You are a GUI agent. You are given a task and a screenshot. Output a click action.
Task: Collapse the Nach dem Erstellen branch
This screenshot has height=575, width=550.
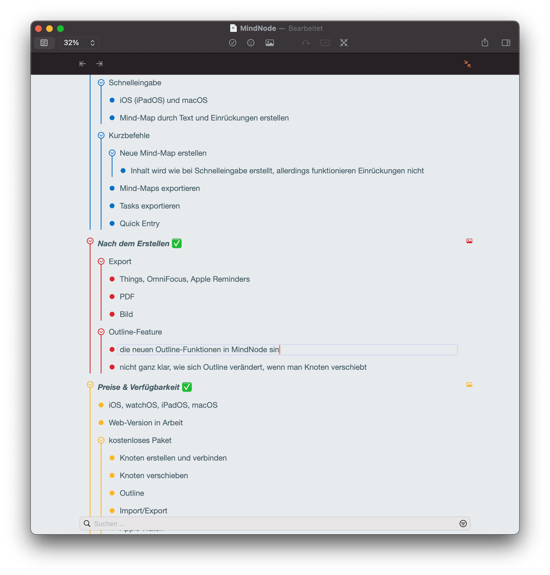coord(90,241)
